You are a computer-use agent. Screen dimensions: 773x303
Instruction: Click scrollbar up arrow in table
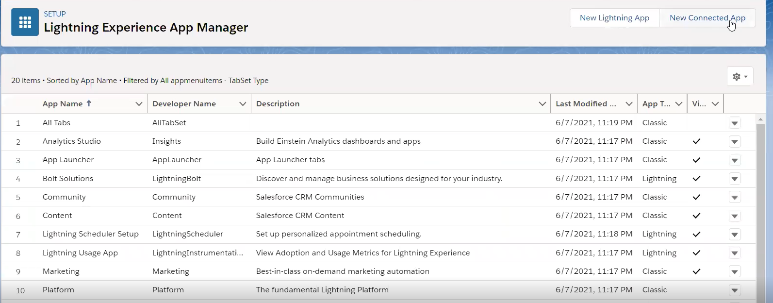coord(760,119)
